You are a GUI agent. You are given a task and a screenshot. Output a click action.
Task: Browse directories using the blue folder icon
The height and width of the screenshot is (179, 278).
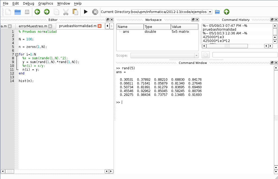coord(217,12)
